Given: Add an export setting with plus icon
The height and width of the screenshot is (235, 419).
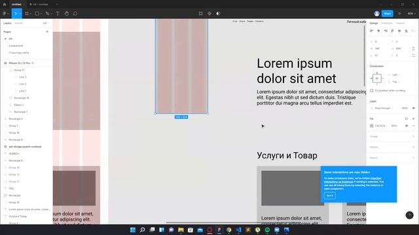Looking at the screenshot, I should pyautogui.click(x=413, y=158).
